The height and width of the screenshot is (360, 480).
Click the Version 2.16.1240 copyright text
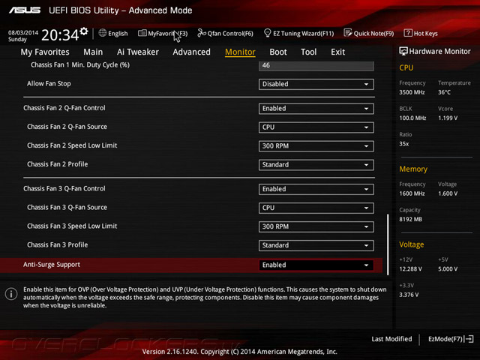(x=240, y=352)
